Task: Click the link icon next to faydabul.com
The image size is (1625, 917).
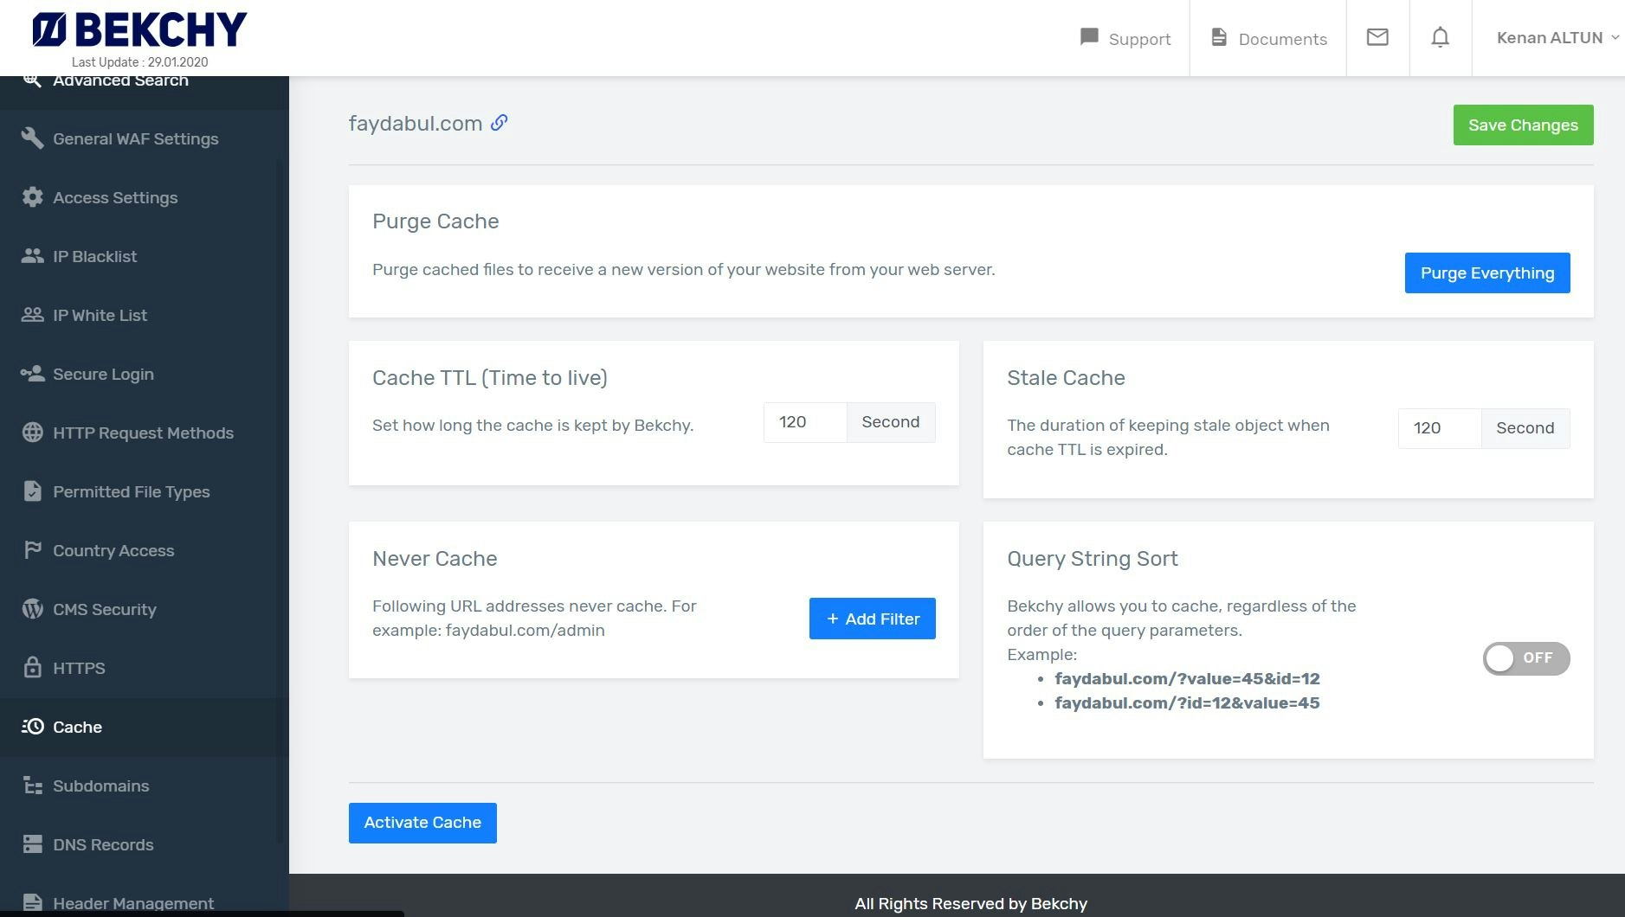Action: (x=499, y=123)
